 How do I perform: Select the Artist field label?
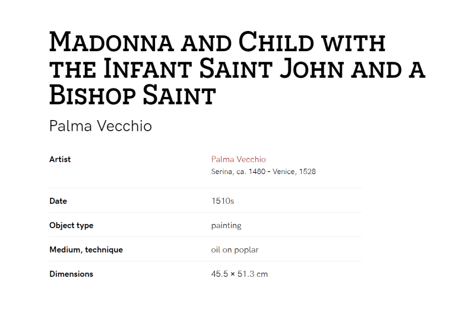point(60,159)
